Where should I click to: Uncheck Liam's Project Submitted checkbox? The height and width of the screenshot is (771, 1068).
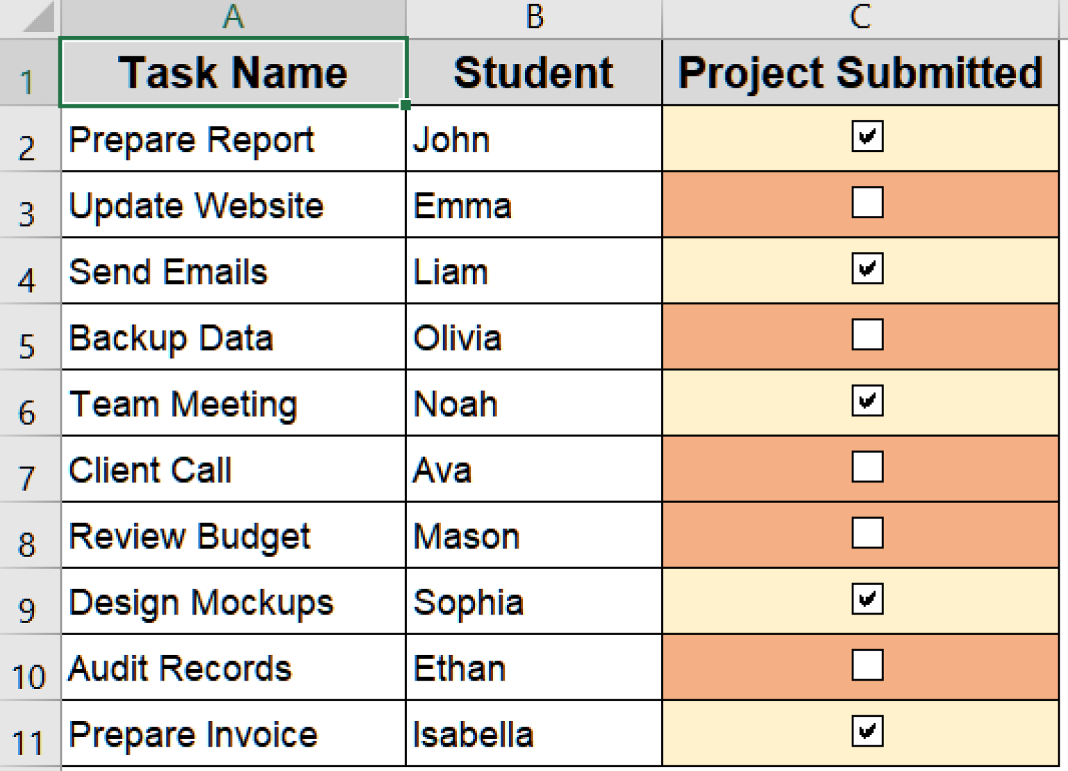867,269
